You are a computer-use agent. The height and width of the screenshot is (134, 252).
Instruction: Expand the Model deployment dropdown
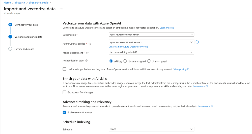pos(151,52)
